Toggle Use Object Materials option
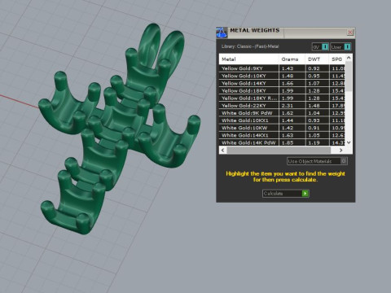391x293 pixels. coord(317,161)
